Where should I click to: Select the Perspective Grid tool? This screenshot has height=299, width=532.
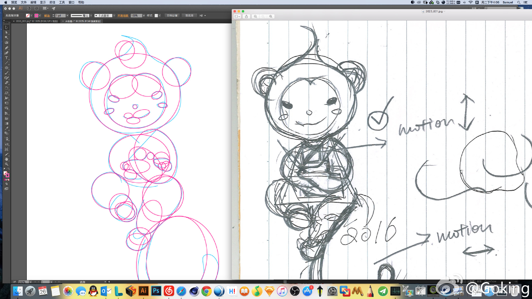(x=6, y=113)
